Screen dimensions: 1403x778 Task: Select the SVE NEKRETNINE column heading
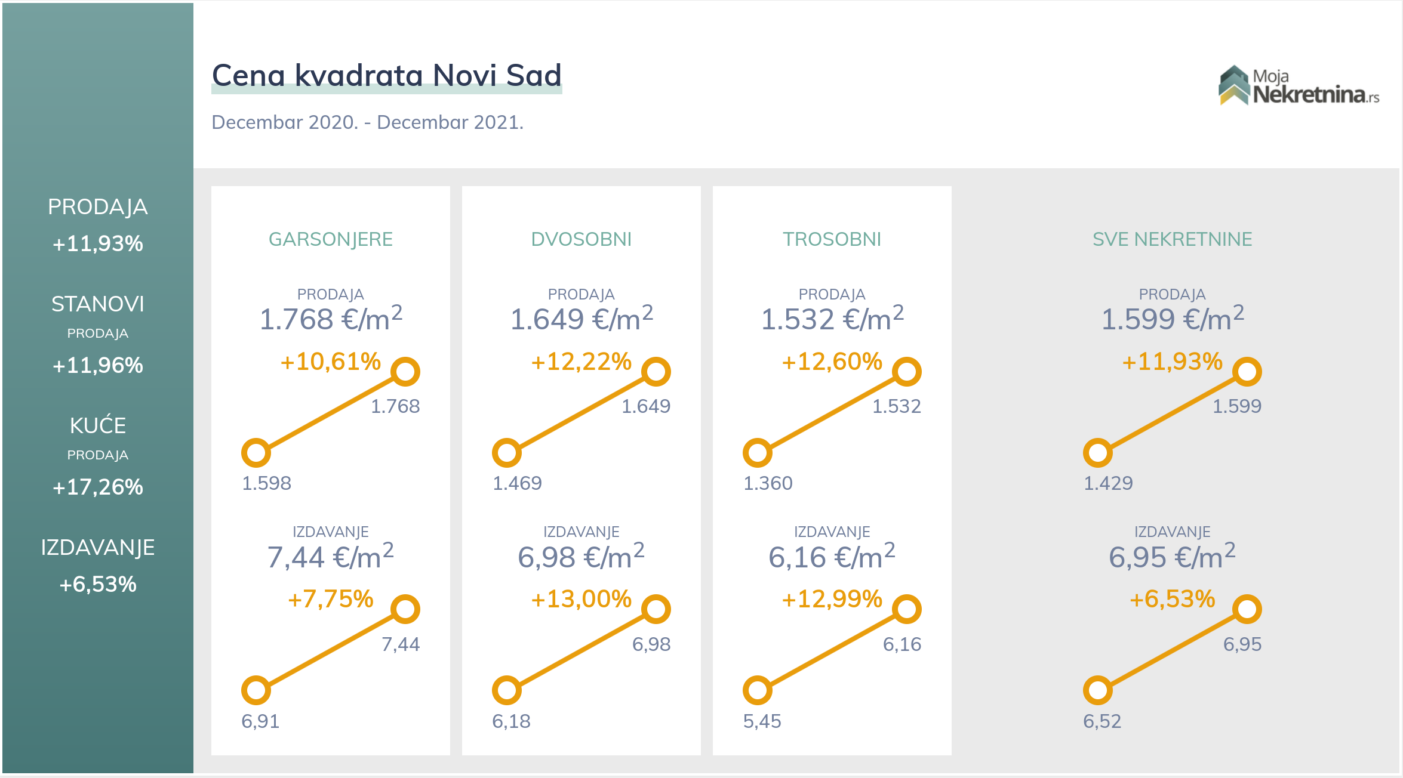(x=1172, y=239)
